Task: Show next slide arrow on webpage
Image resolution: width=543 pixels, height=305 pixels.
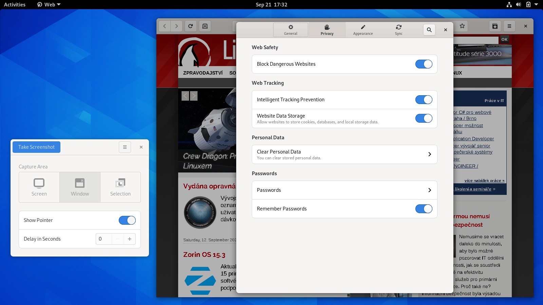Action: (194, 96)
